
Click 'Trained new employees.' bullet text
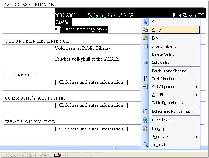click(x=84, y=29)
